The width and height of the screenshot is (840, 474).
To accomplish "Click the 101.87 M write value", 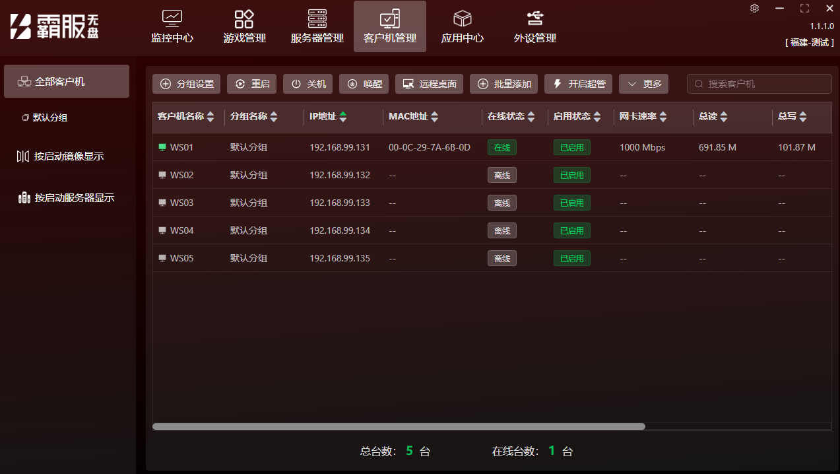I will tap(796, 147).
